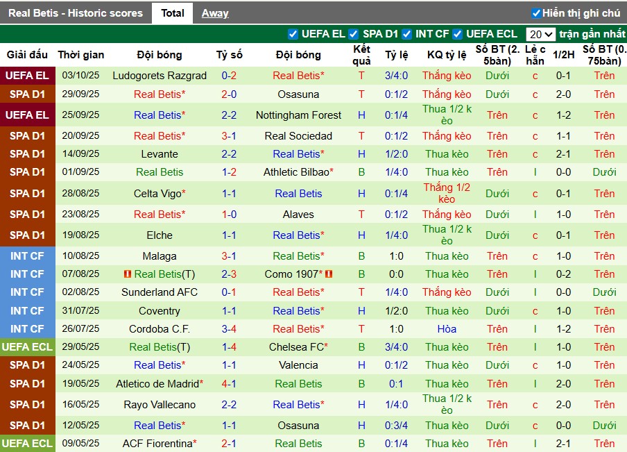Open the Ludogorets Razgrad team link
Image resolution: width=627 pixels, height=452 pixels.
[160, 76]
